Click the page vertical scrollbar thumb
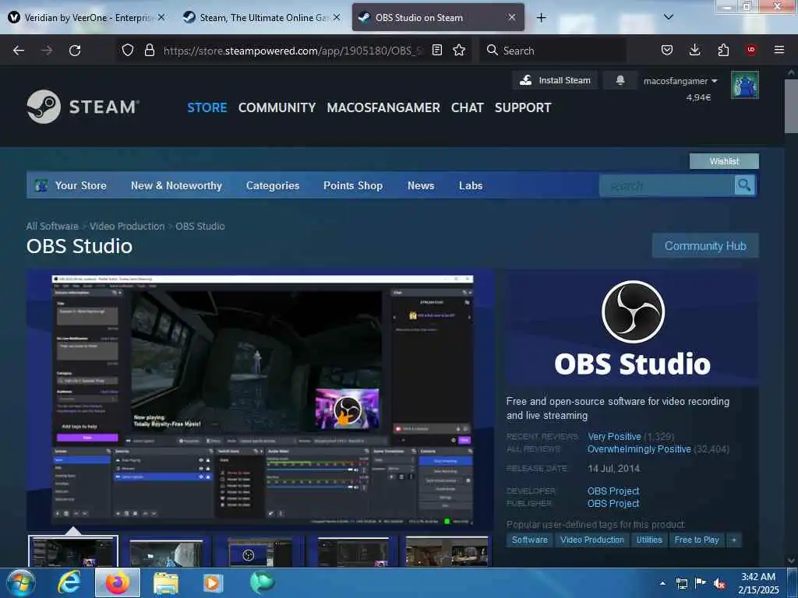The height and width of the screenshot is (598, 798). [790, 107]
